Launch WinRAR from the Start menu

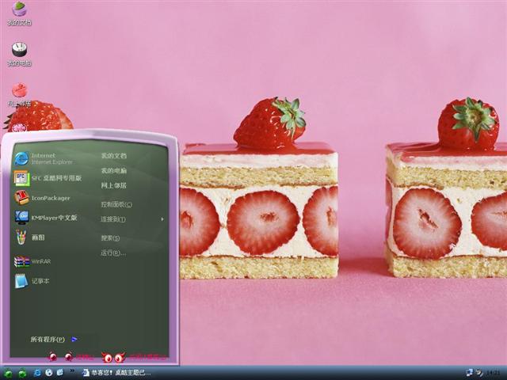(32, 261)
